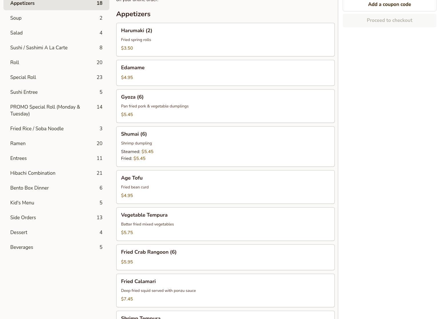Select Bento Box Dinner category
Screen dimensions: 441x319
tap(56, 188)
